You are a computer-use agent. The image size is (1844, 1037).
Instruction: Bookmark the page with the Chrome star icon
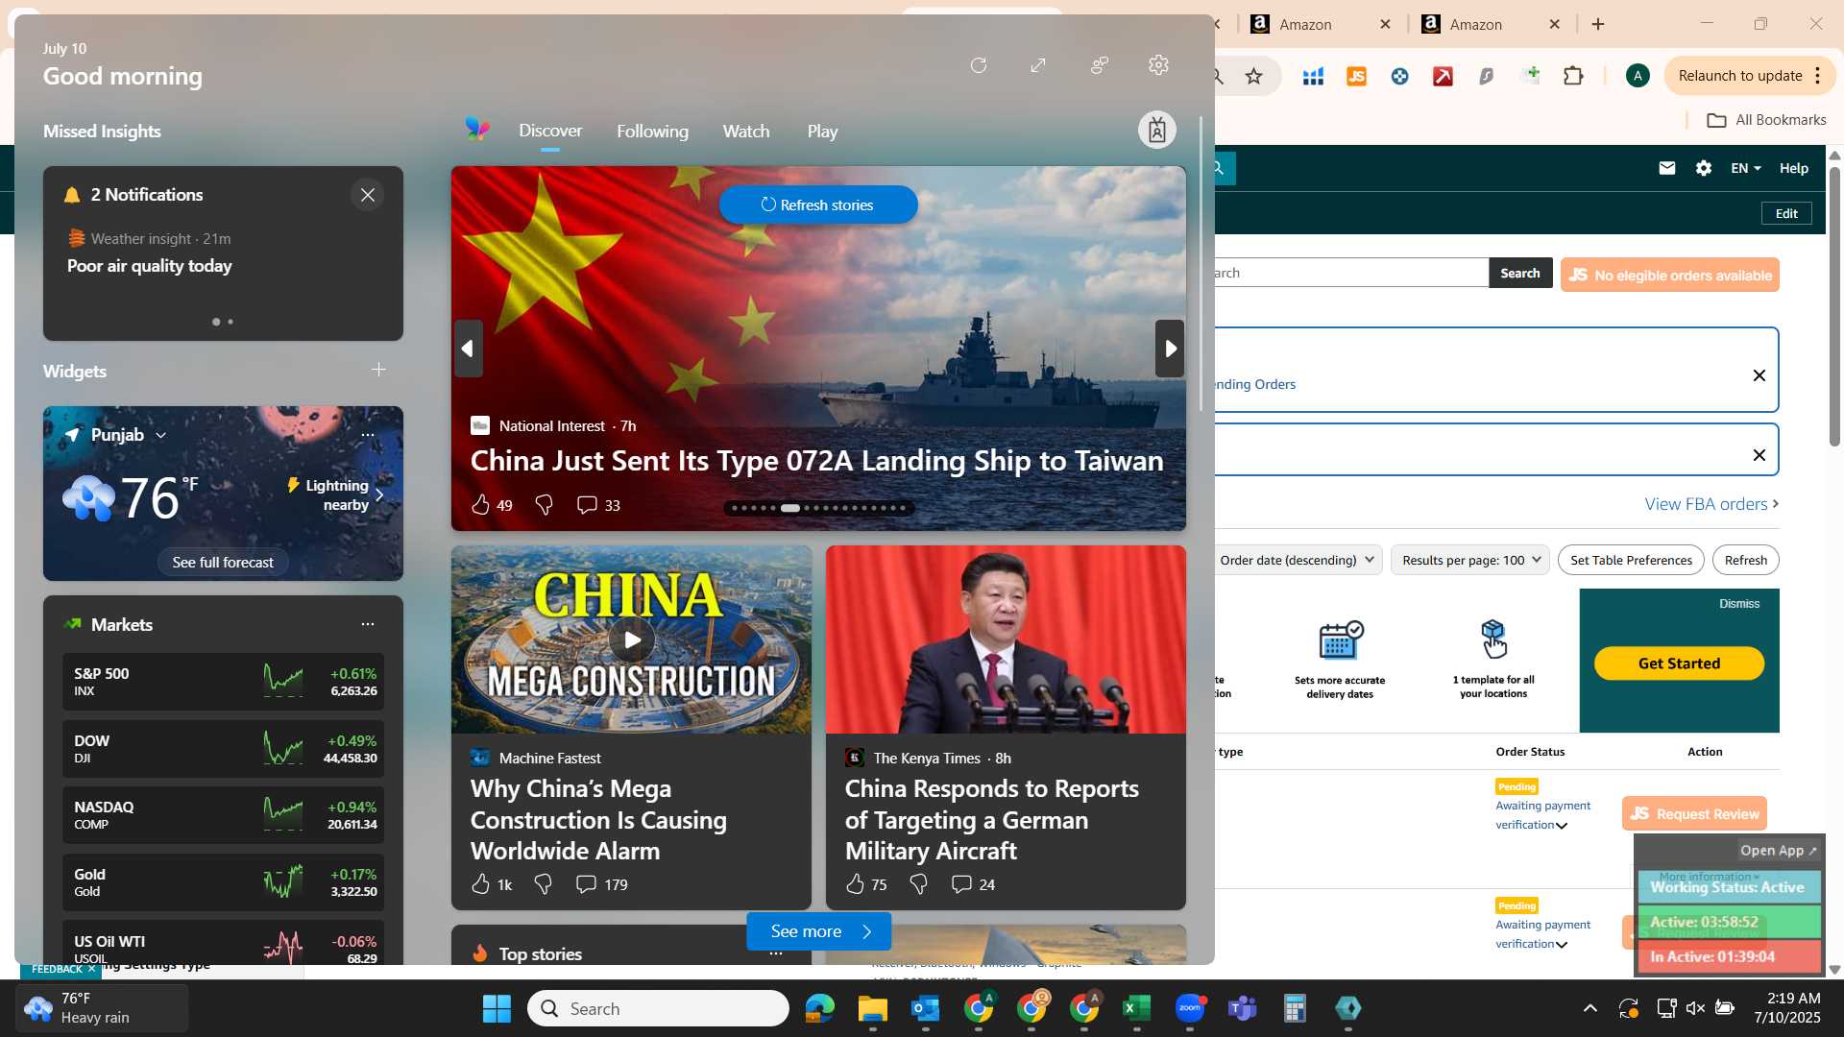1253,76
